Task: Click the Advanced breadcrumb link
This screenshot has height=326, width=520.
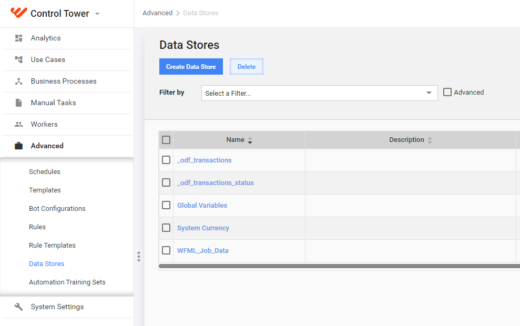Action: pyautogui.click(x=158, y=13)
